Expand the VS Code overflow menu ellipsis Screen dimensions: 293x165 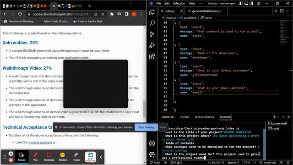(201, 3)
